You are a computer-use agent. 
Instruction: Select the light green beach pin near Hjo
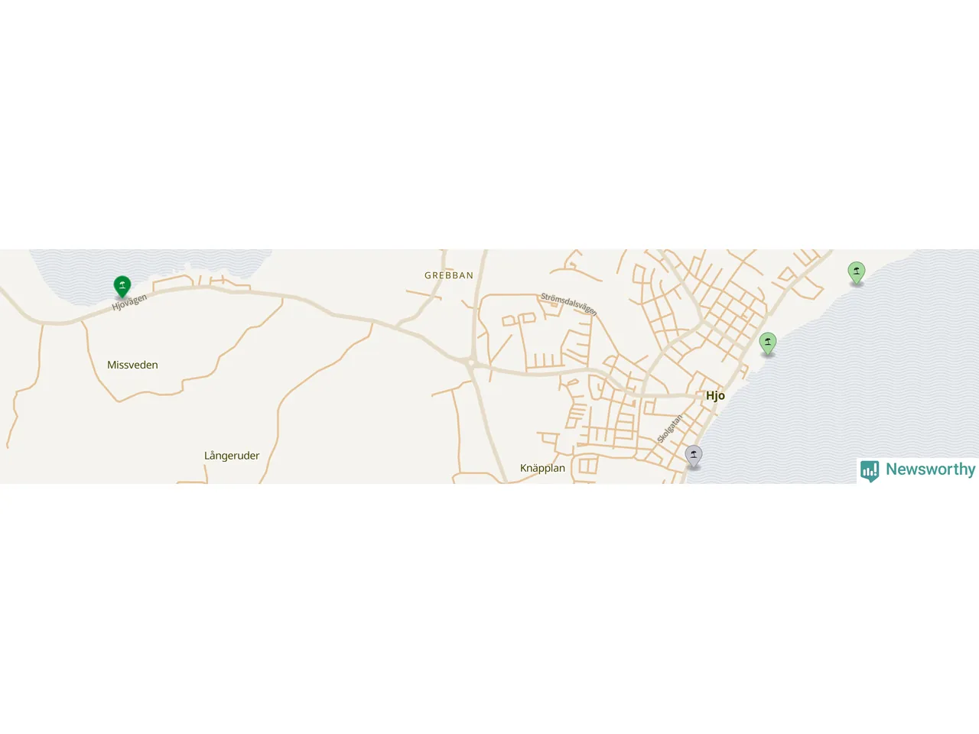tap(768, 344)
